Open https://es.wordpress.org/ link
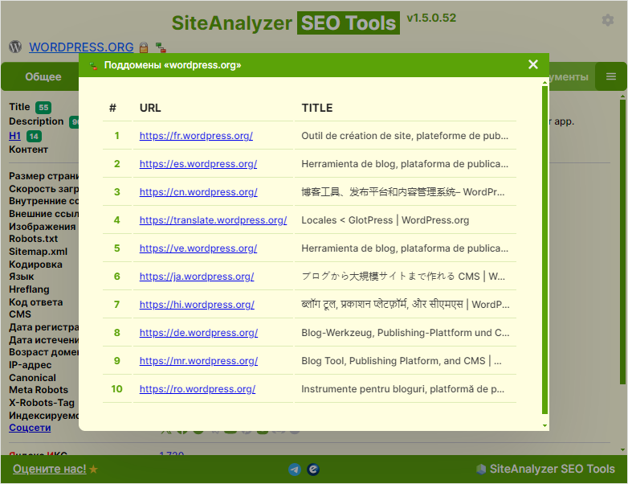The image size is (628, 484). (198, 163)
